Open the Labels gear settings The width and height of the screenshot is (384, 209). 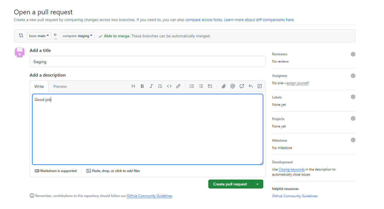(353, 97)
